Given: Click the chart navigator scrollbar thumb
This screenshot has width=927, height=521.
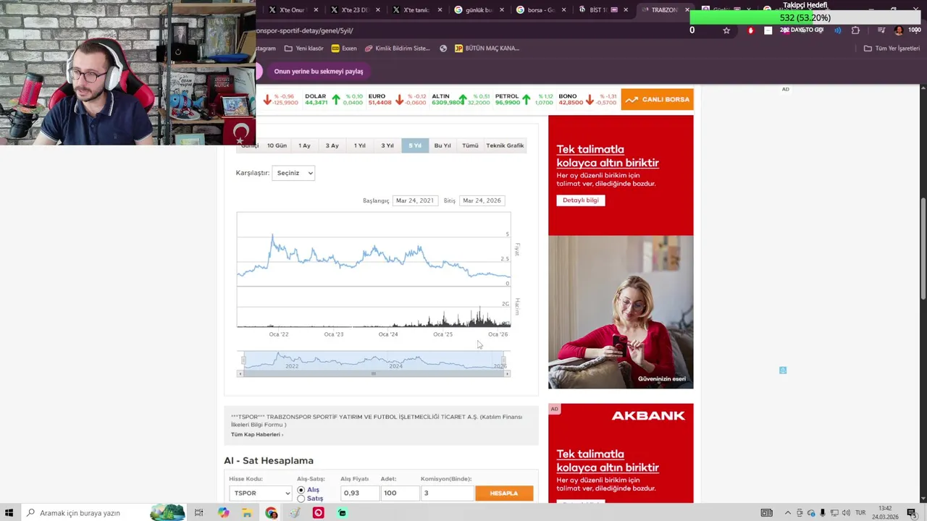Looking at the screenshot, I should [374, 374].
